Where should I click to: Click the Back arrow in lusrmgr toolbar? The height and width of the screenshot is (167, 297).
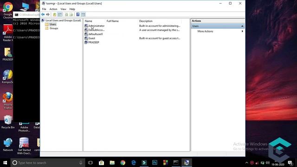pyautogui.click(x=43, y=14)
